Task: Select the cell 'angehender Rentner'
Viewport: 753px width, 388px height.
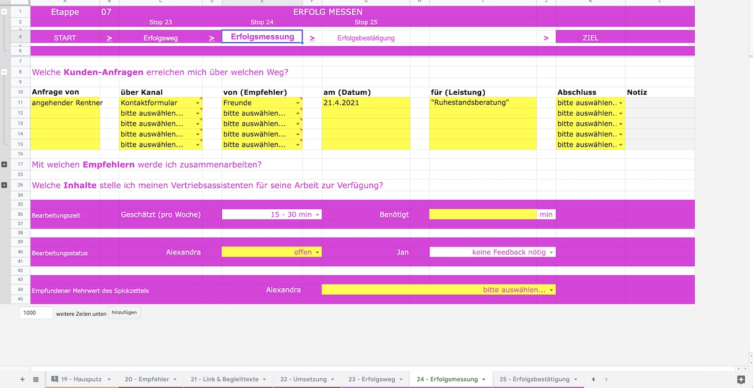Action: pyautogui.click(x=65, y=103)
